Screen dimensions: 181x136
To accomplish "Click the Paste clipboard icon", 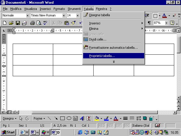I will tap(67, 23).
